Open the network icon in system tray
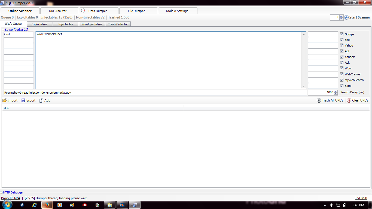This screenshot has height=209, width=372. click(338, 205)
